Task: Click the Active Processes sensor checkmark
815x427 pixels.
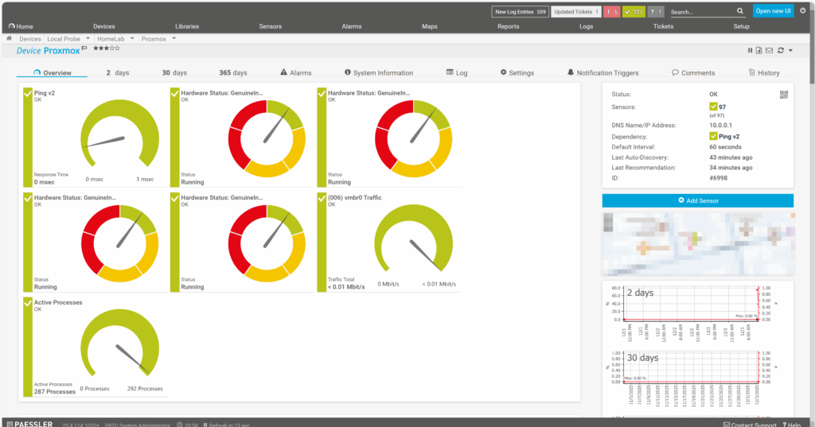Action: [29, 303]
